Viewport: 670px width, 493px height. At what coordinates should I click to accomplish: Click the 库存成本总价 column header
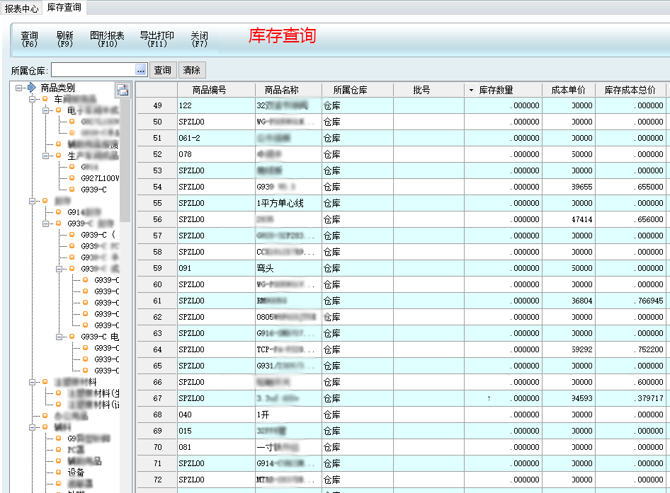click(x=630, y=90)
